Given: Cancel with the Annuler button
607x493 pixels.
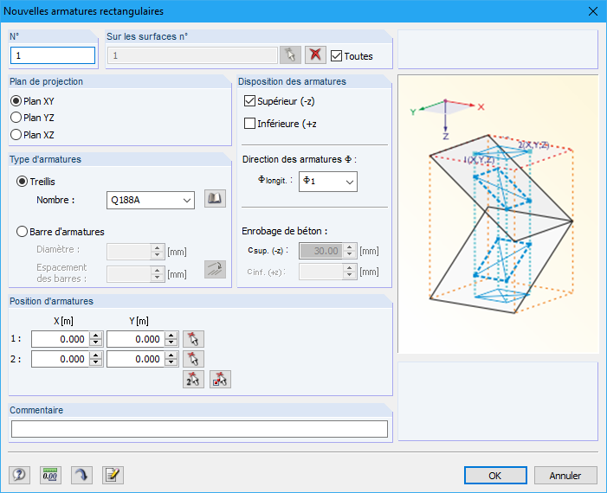Looking at the screenshot, I should (x=565, y=475).
